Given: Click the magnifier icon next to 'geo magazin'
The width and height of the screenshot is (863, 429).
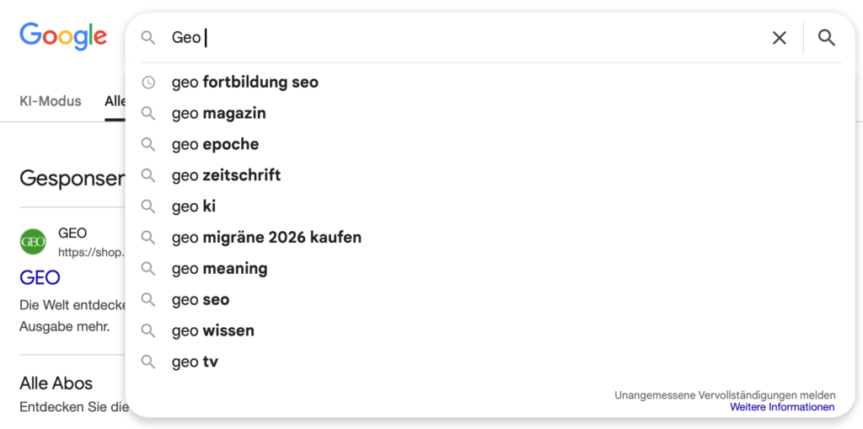Looking at the screenshot, I should [x=148, y=114].
